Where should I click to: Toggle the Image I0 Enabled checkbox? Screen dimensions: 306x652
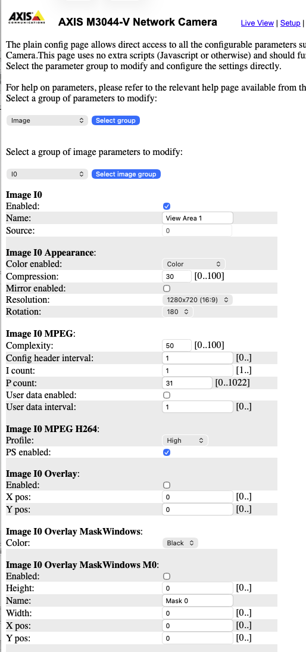(x=167, y=206)
